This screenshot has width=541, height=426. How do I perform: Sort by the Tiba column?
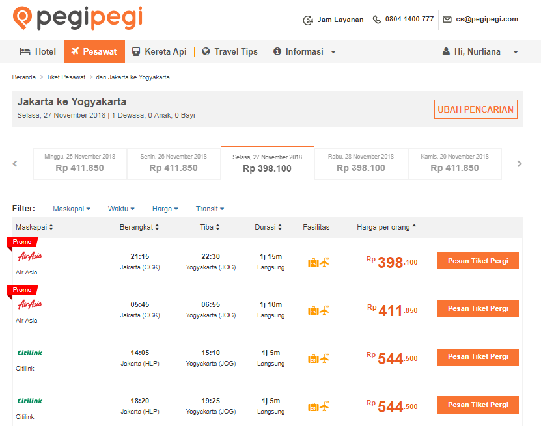210,227
